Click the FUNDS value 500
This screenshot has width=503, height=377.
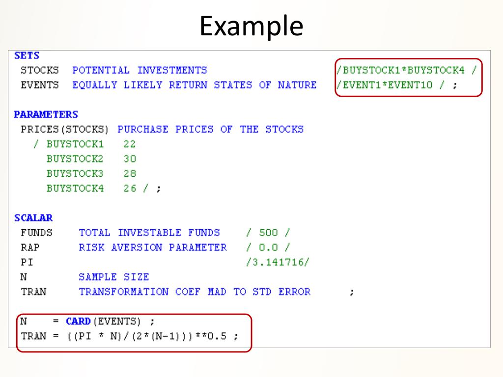pos(268,232)
